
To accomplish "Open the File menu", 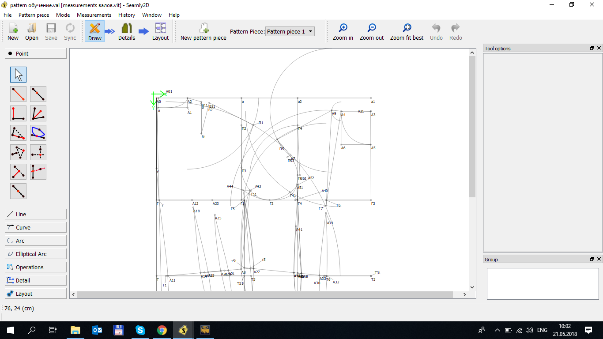I will 8,15.
